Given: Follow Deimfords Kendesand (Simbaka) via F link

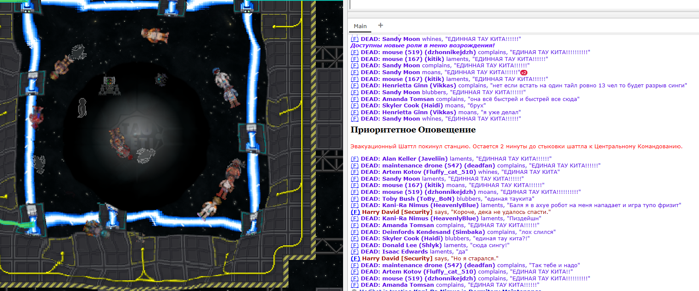Looking at the screenshot, I should pos(354,232).
